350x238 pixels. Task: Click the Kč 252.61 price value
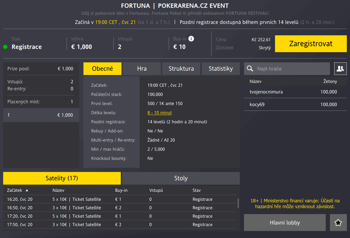[x=261, y=40]
